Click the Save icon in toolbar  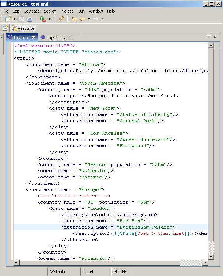[21, 19]
